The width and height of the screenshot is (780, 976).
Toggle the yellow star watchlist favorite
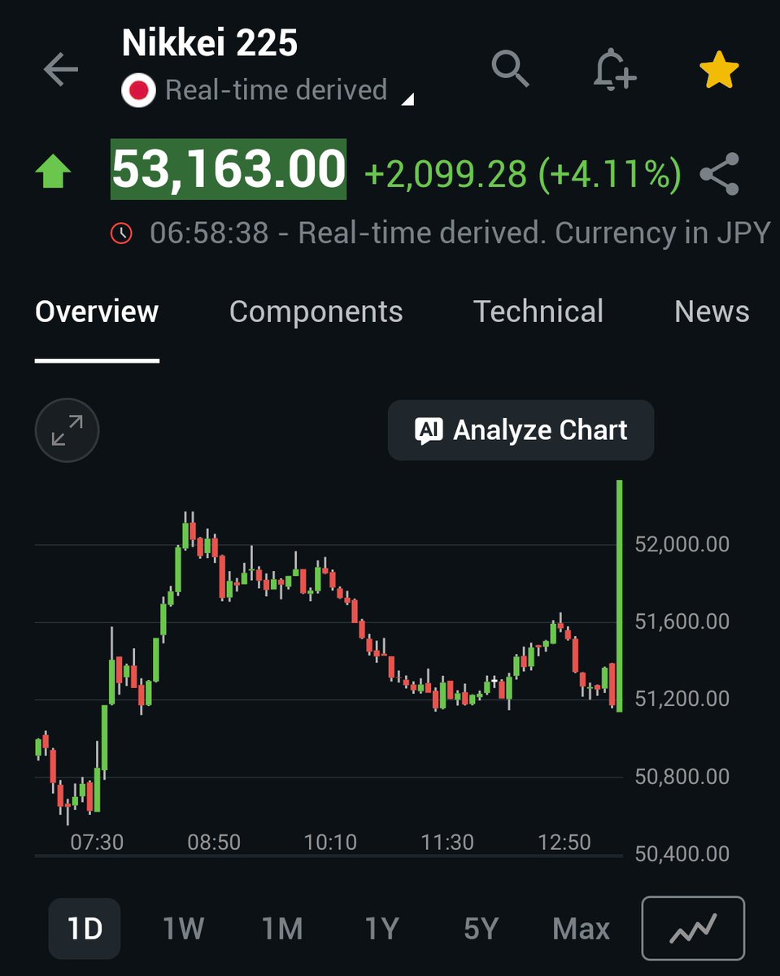719,70
